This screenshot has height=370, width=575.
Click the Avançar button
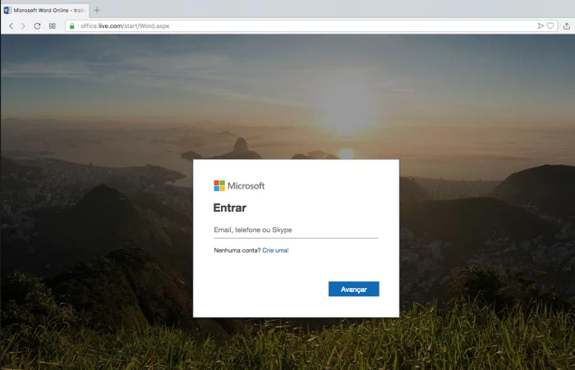pos(354,289)
